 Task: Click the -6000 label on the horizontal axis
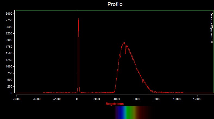17,99
